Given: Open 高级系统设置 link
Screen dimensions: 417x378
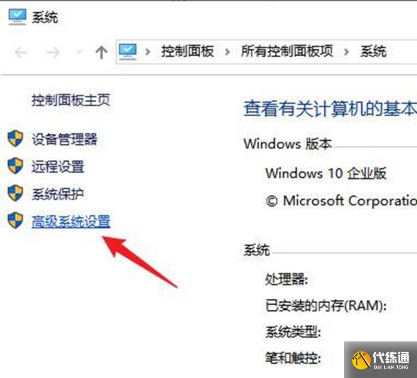Looking at the screenshot, I should (x=71, y=222).
